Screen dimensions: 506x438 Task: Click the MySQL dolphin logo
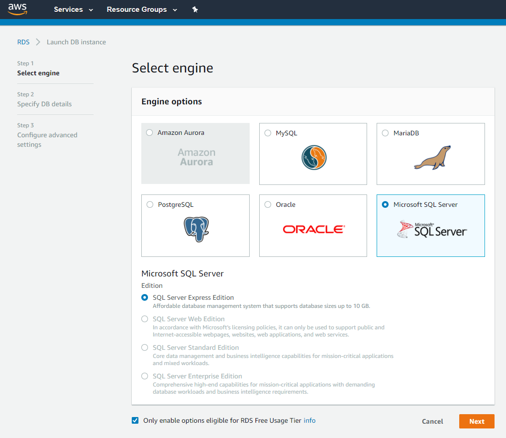314,158
